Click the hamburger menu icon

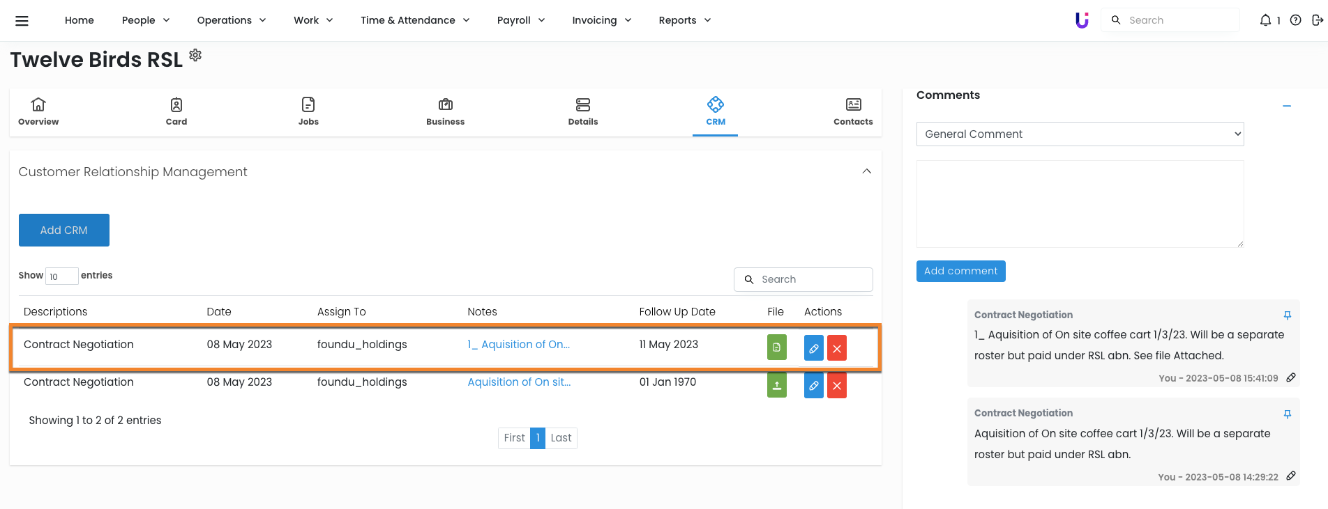[x=22, y=21]
